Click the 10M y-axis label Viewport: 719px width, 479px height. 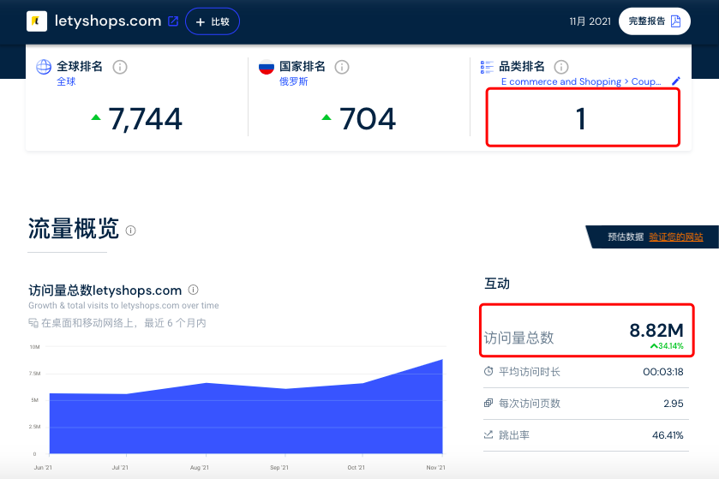tap(35, 347)
